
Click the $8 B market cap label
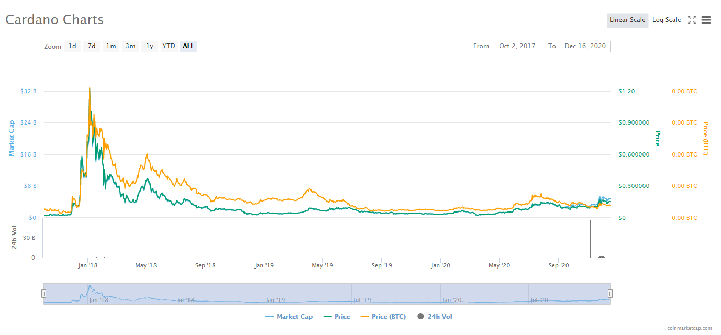pos(30,186)
